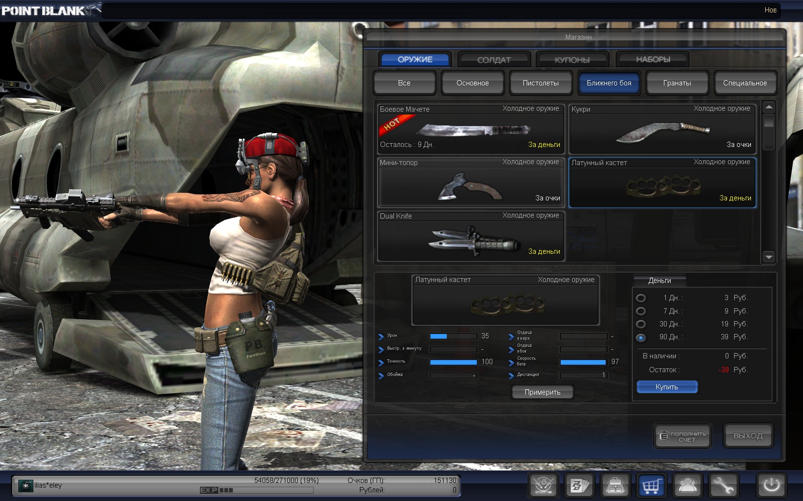Open the community friends icon
The width and height of the screenshot is (803, 501).
click(687, 486)
